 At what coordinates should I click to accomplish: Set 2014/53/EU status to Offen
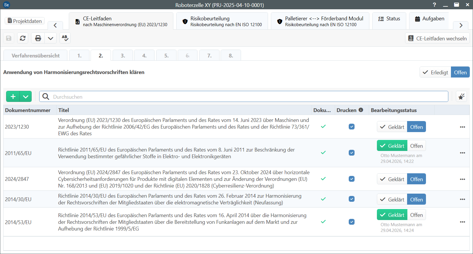pos(416,215)
